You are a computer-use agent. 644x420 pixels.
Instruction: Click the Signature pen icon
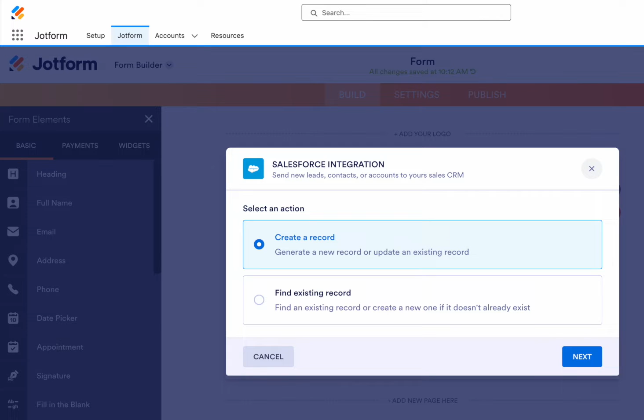(13, 376)
